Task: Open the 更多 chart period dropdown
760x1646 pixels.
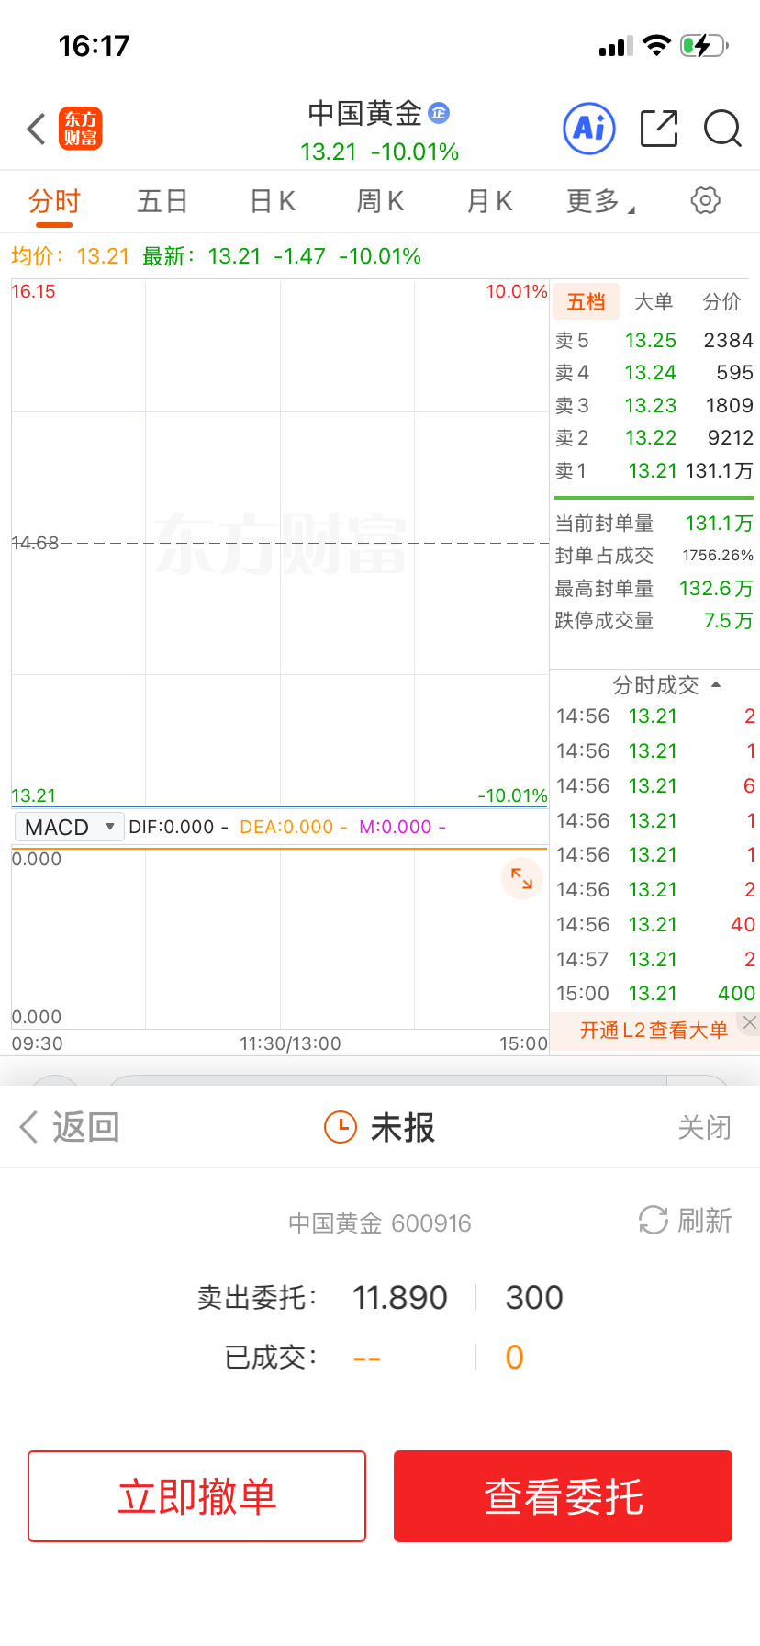Action: point(600,201)
